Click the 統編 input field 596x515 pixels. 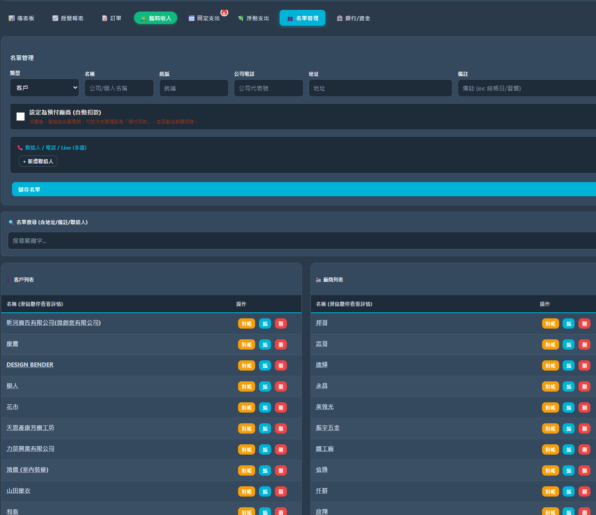pos(194,88)
